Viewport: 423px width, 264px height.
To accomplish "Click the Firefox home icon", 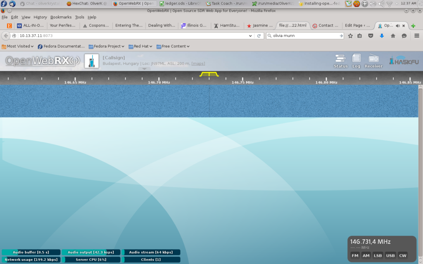I will click(x=392, y=36).
